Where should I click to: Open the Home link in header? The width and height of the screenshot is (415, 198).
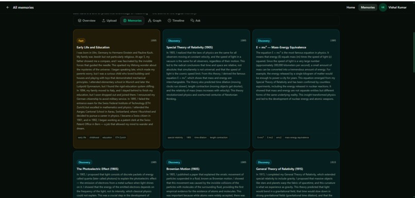pos(351,7)
